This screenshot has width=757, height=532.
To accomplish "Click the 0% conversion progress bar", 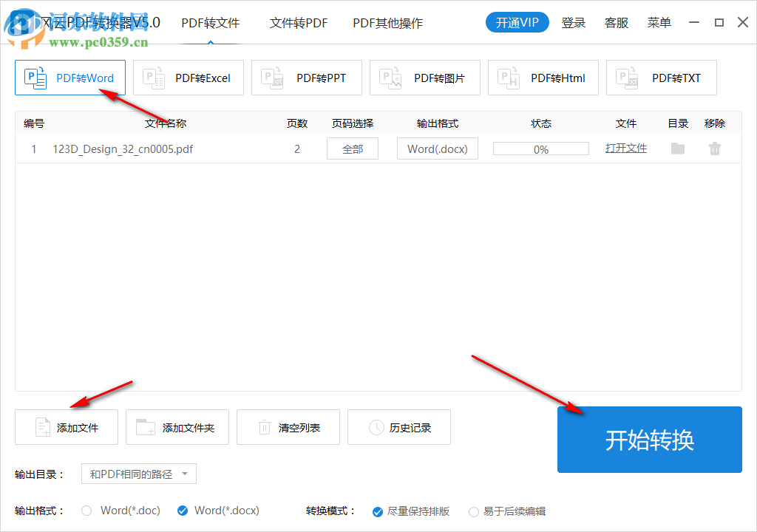I will [540, 148].
